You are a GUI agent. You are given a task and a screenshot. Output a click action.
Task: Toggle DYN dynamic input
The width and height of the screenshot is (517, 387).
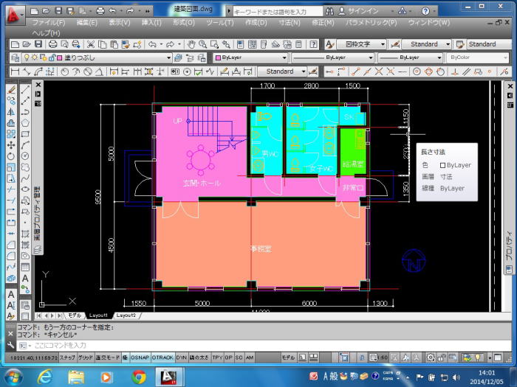pyautogui.click(x=181, y=358)
